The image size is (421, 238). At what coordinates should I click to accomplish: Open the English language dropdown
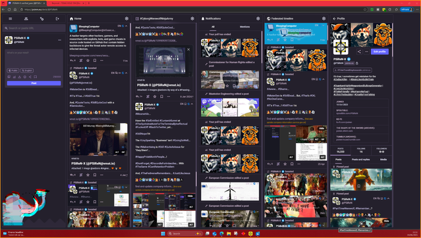point(27,71)
